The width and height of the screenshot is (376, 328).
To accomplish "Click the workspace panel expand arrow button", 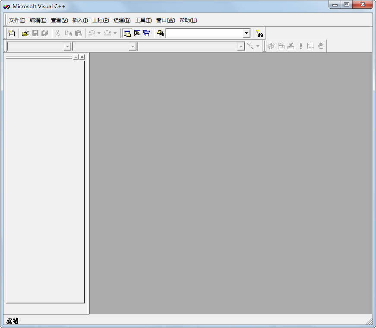I will pyautogui.click(x=76, y=57).
